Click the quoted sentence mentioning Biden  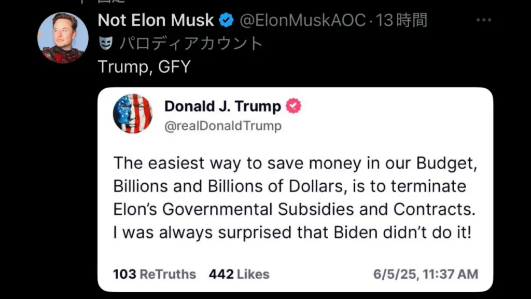(292, 233)
